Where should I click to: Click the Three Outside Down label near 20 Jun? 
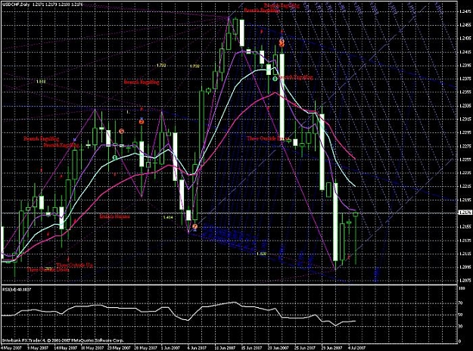[266, 138]
